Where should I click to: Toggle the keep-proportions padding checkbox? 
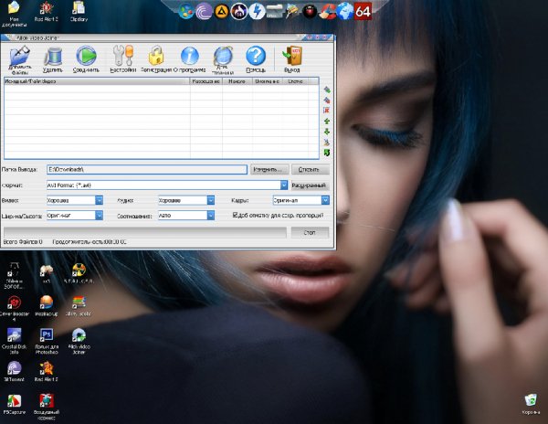[236, 215]
